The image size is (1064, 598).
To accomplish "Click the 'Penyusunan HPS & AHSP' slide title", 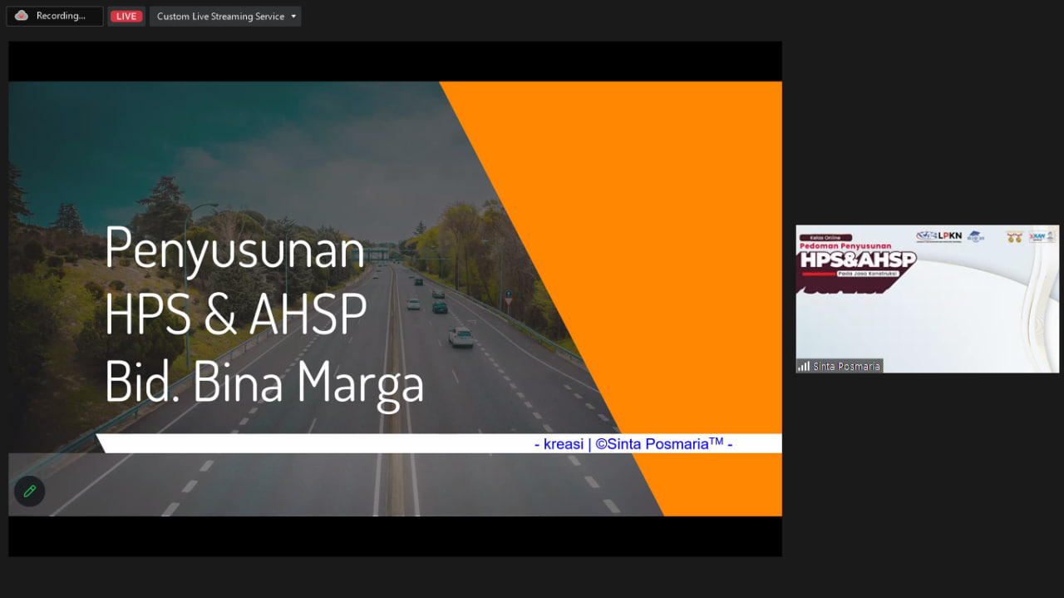I will click(x=236, y=281).
